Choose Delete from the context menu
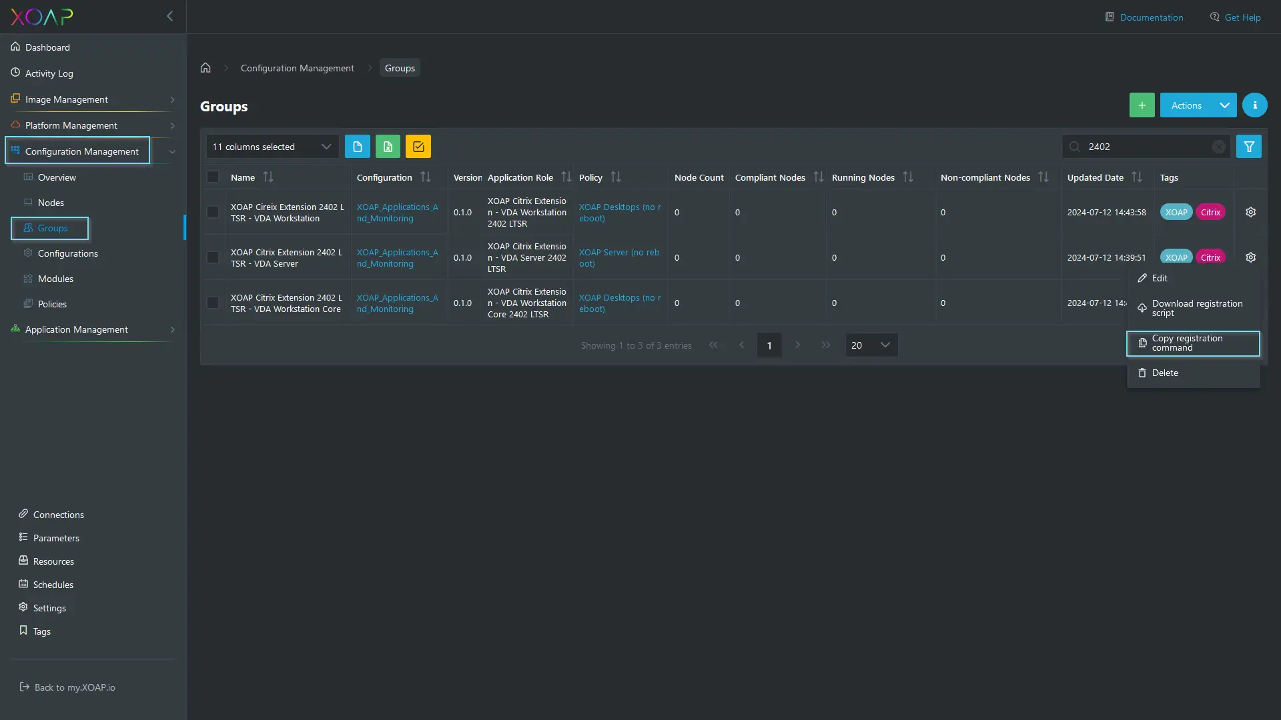 [1193, 373]
